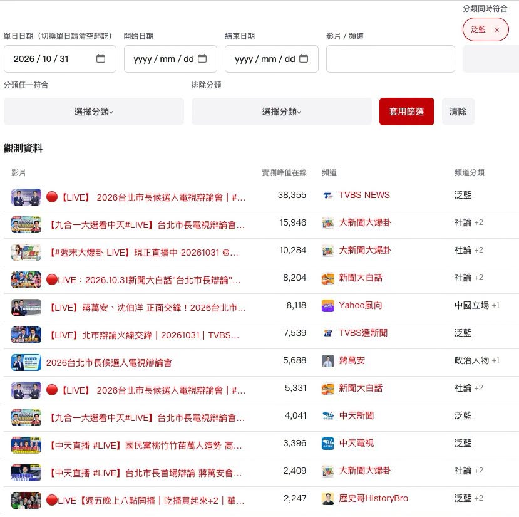Click the TVBS選新聞 channel icon

(x=327, y=333)
